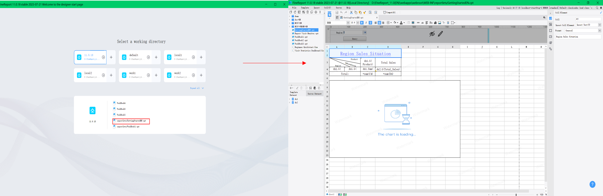Image resolution: width=603 pixels, height=196 pixels.
Task: Click the Save disk icon
Action: point(337,12)
